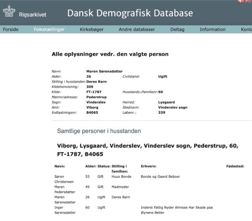Click the Fødested column header

(235, 166)
